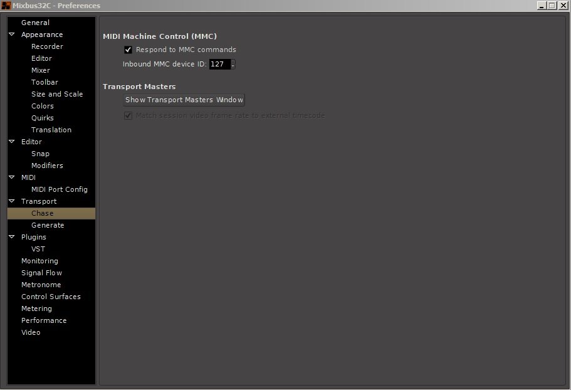571x390 pixels.
Task: Open the Monitoring preferences
Action: pyautogui.click(x=39, y=261)
